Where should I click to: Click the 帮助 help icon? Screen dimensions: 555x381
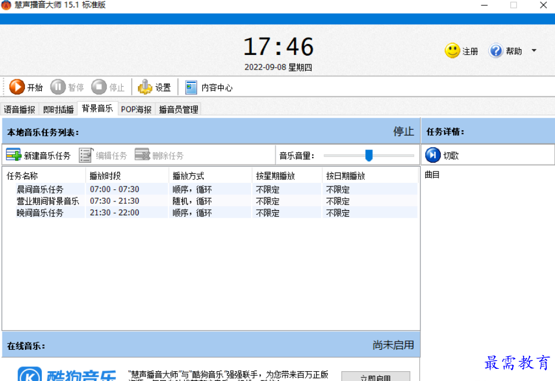tap(496, 50)
